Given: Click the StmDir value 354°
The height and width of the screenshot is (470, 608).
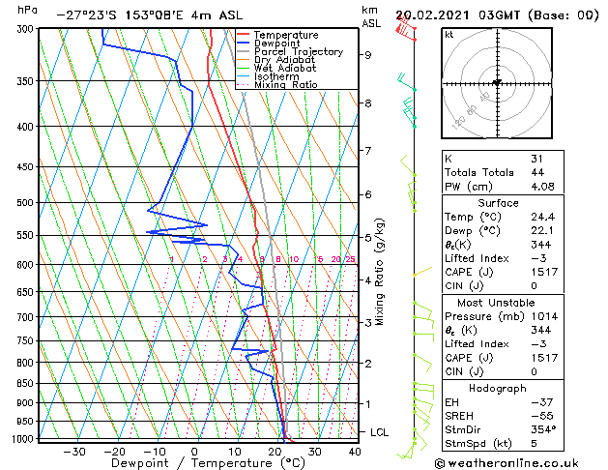Looking at the screenshot, I should 543,430.
